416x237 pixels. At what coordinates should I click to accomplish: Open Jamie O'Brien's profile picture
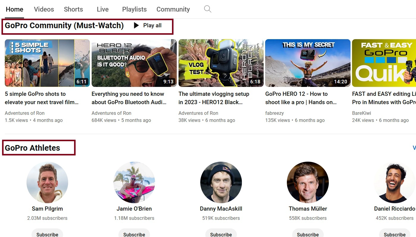[134, 182]
